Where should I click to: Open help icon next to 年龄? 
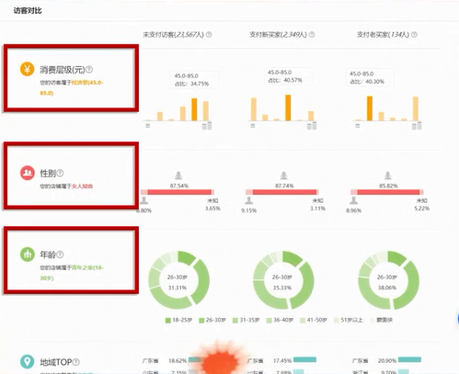60,255
